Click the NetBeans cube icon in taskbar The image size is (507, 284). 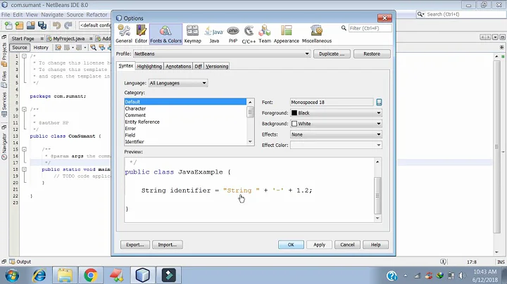[142, 276]
